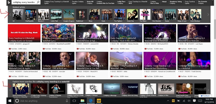Show hidden tray icons chevron
216x104 pixels.
click(168, 101)
